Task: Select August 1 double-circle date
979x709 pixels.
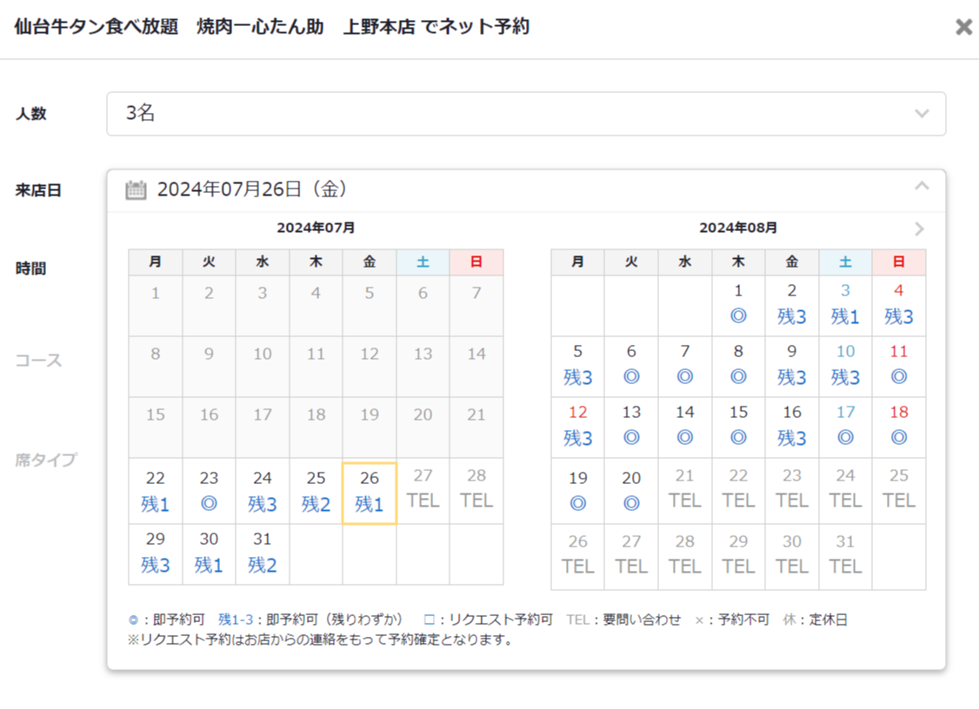Action: [x=738, y=304]
